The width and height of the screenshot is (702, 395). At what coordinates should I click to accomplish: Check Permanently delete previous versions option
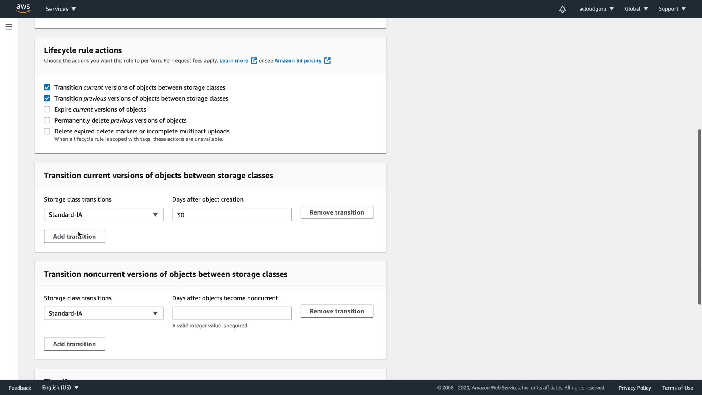click(x=47, y=120)
